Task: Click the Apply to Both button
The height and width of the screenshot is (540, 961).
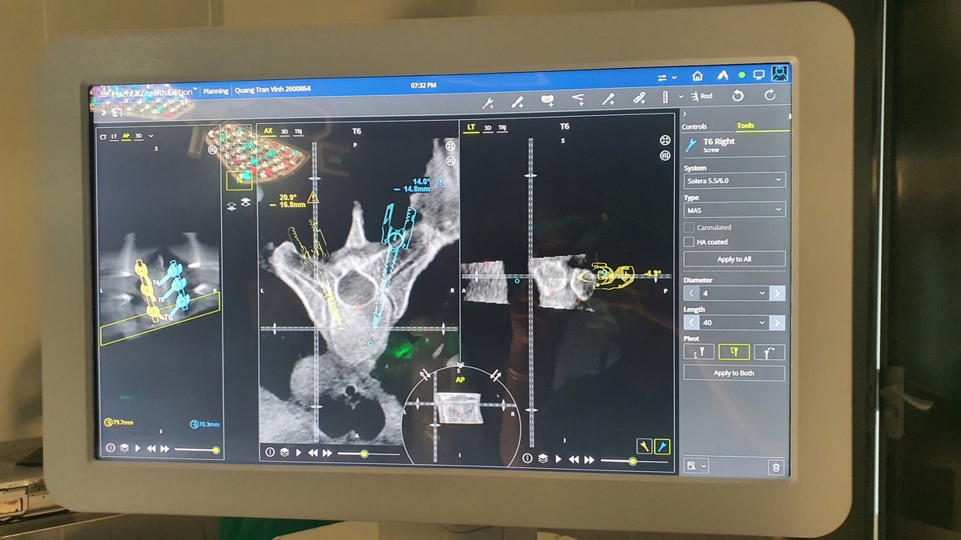Action: click(x=734, y=373)
